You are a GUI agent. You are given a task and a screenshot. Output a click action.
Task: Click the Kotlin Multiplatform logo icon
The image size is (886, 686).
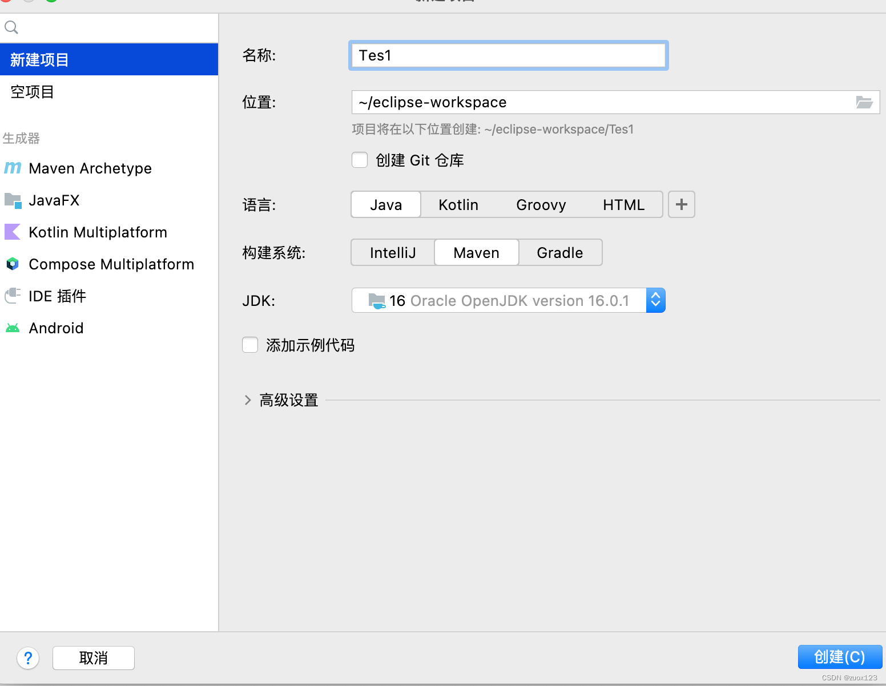pos(13,232)
